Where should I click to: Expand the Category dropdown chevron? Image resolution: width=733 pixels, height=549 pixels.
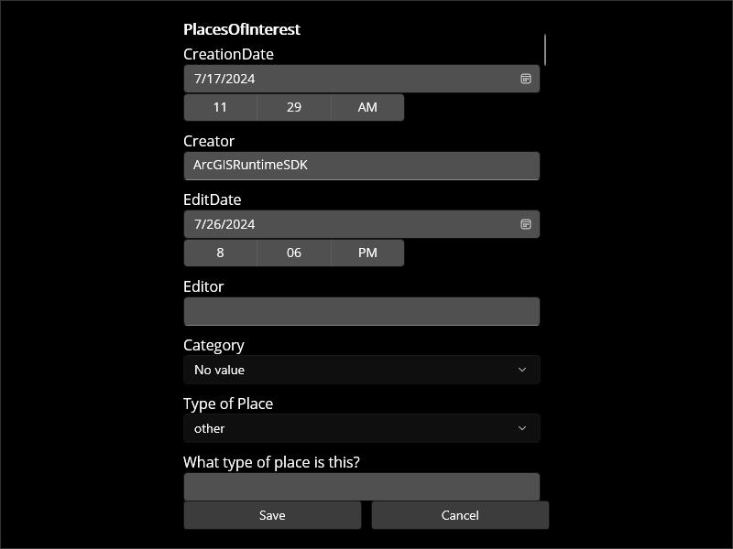[x=522, y=370]
